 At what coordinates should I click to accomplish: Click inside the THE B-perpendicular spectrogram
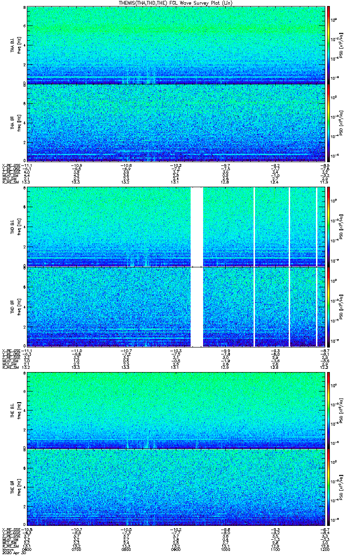175,410
